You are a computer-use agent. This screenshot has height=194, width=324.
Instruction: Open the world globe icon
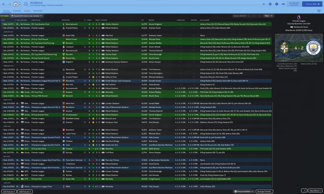(x=270, y=4)
